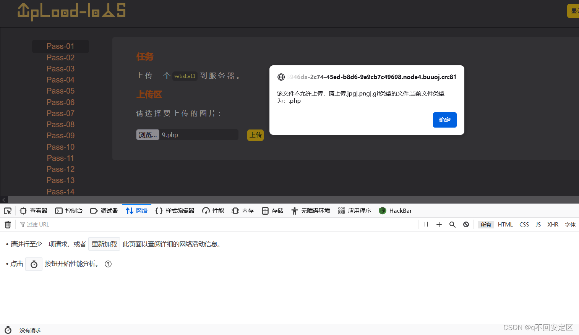This screenshot has height=335, width=579.
Task: Click the request blocking icon
Action: point(466,225)
